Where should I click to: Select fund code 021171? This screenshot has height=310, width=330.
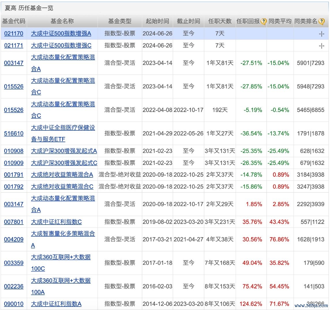click(x=14, y=45)
